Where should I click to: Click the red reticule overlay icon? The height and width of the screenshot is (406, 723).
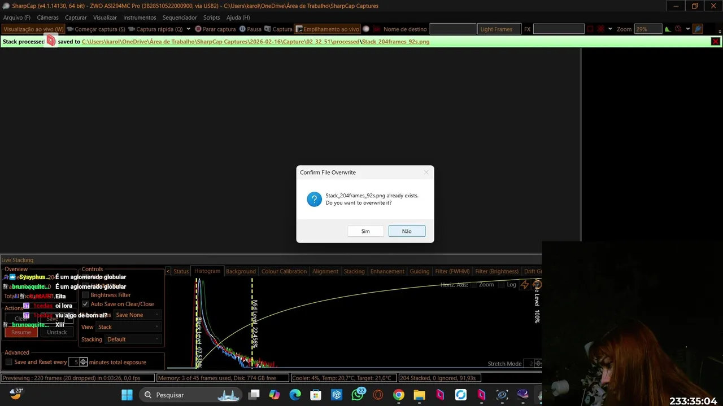tap(601, 29)
